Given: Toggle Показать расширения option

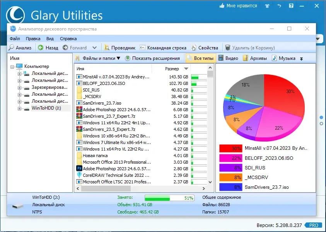Looking at the screenshot, I should [153, 58].
